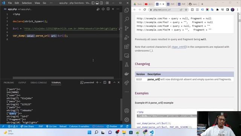241x136 pixels.
Task: Toggle the primary side bar layout button
Action: pos(93,3)
